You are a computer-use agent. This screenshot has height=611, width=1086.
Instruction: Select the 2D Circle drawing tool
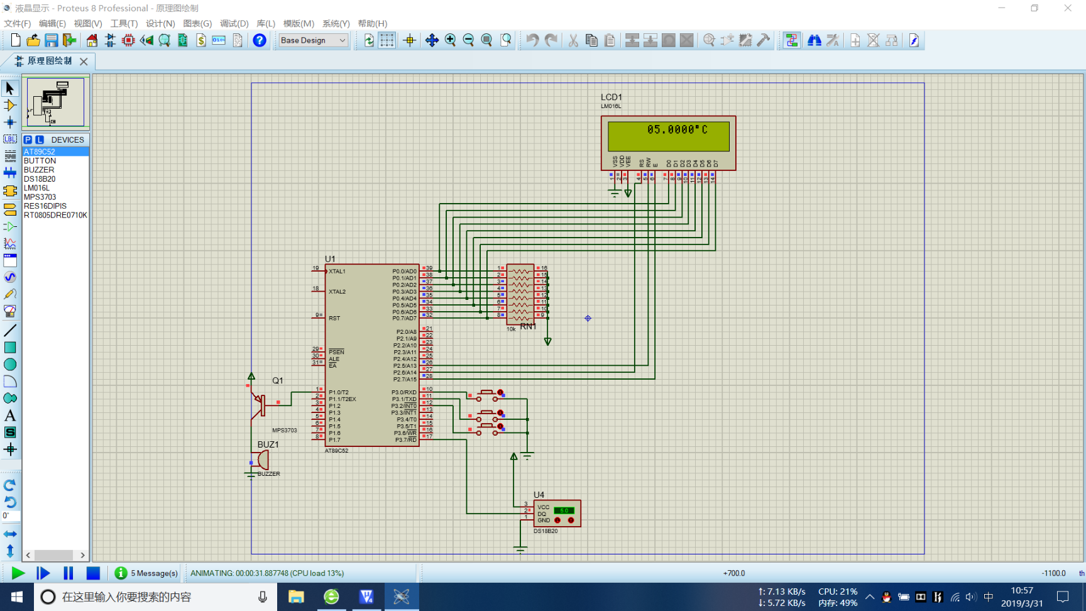[x=10, y=364]
